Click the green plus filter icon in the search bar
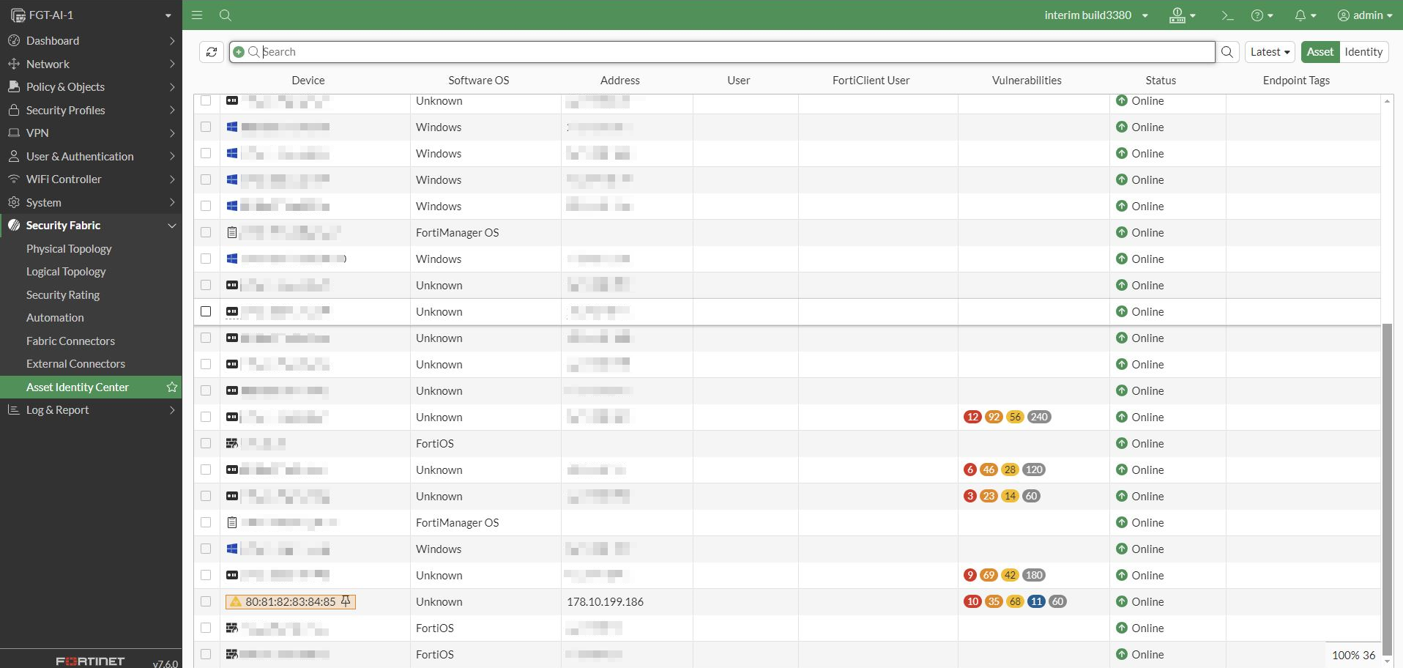This screenshot has height=668, width=1403. point(238,51)
